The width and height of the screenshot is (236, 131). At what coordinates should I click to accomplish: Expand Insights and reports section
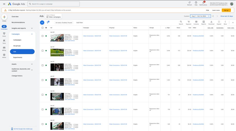[x=32, y=28]
